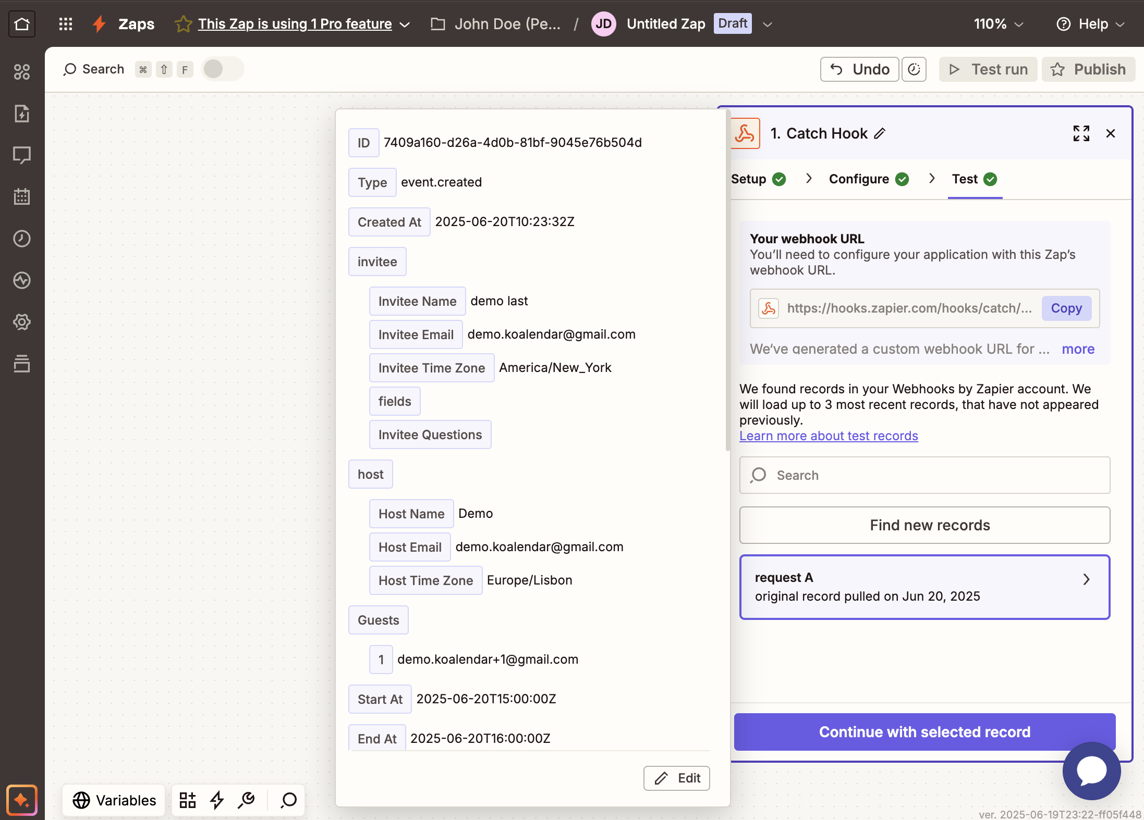The height and width of the screenshot is (820, 1144).
Task: Open the sidebar calendar schedule icon
Action: 22,197
